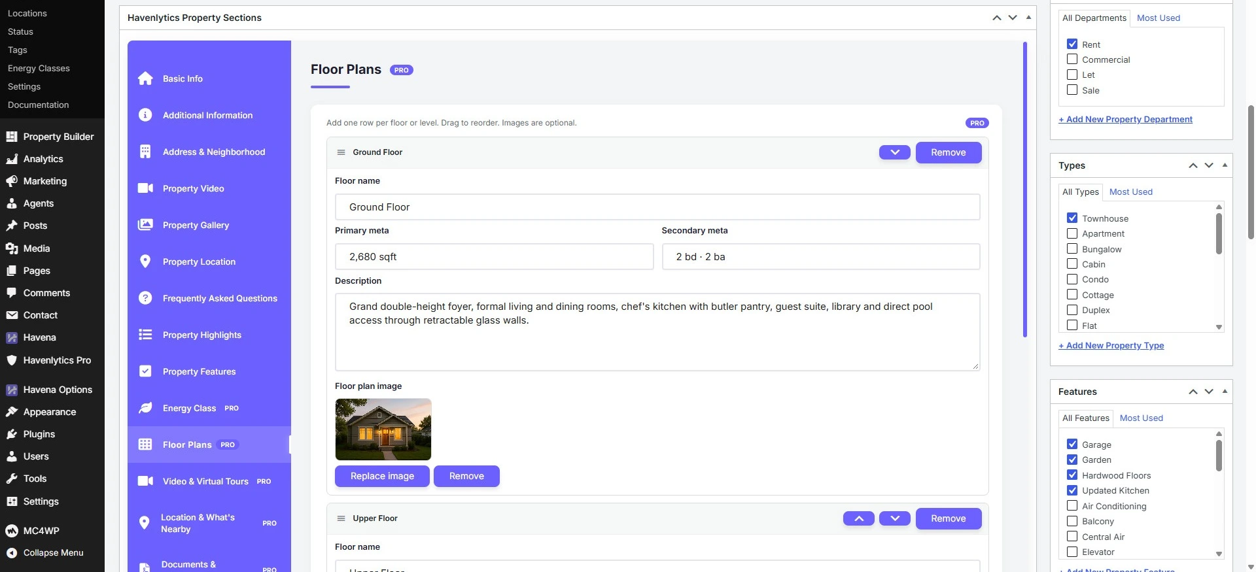This screenshot has width=1256, height=572.
Task: Open the Frequently Asked Questions icon
Action: [145, 298]
